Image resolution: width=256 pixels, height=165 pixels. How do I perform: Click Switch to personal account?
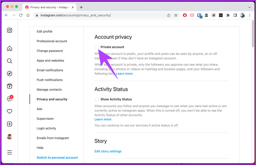coord(57,157)
